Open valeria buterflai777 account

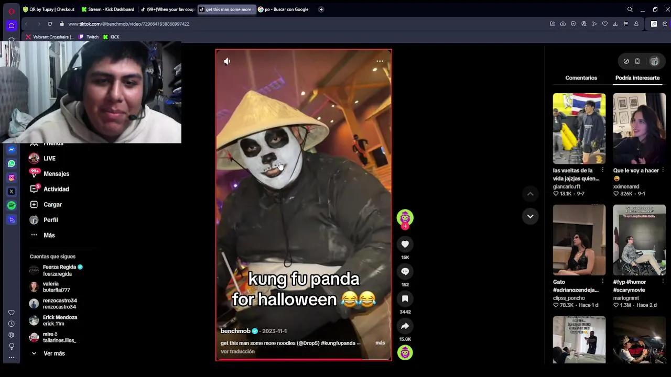[x=50, y=287]
